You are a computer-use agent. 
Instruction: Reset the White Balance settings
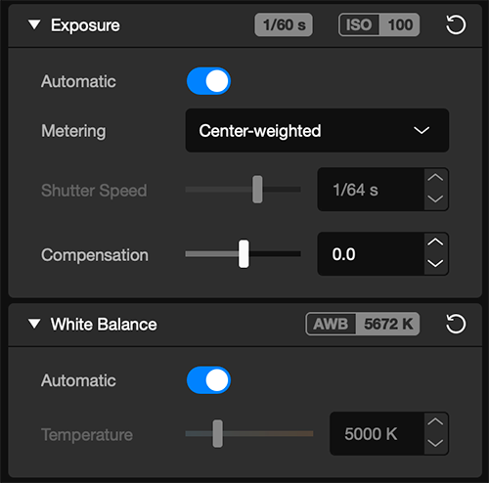(x=456, y=324)
